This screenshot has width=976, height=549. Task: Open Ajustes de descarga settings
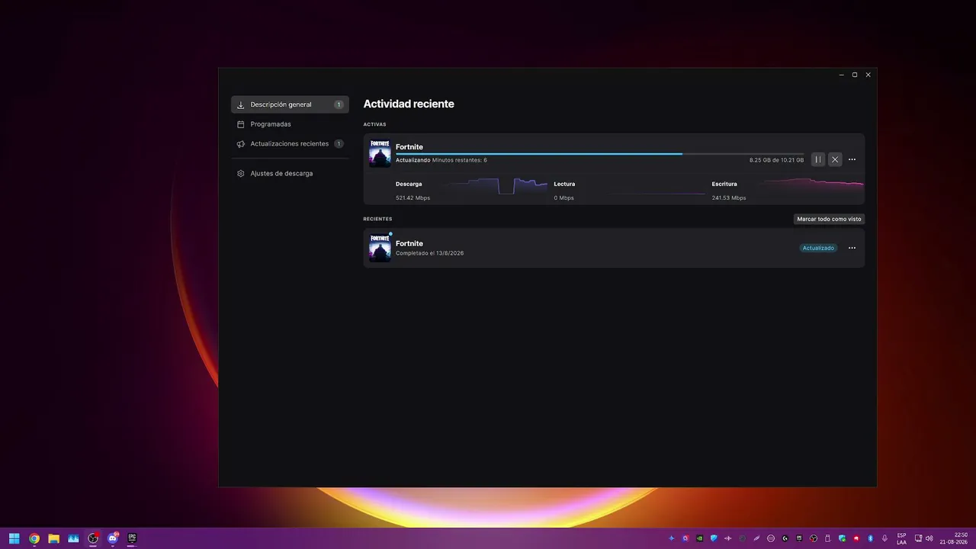290,174
